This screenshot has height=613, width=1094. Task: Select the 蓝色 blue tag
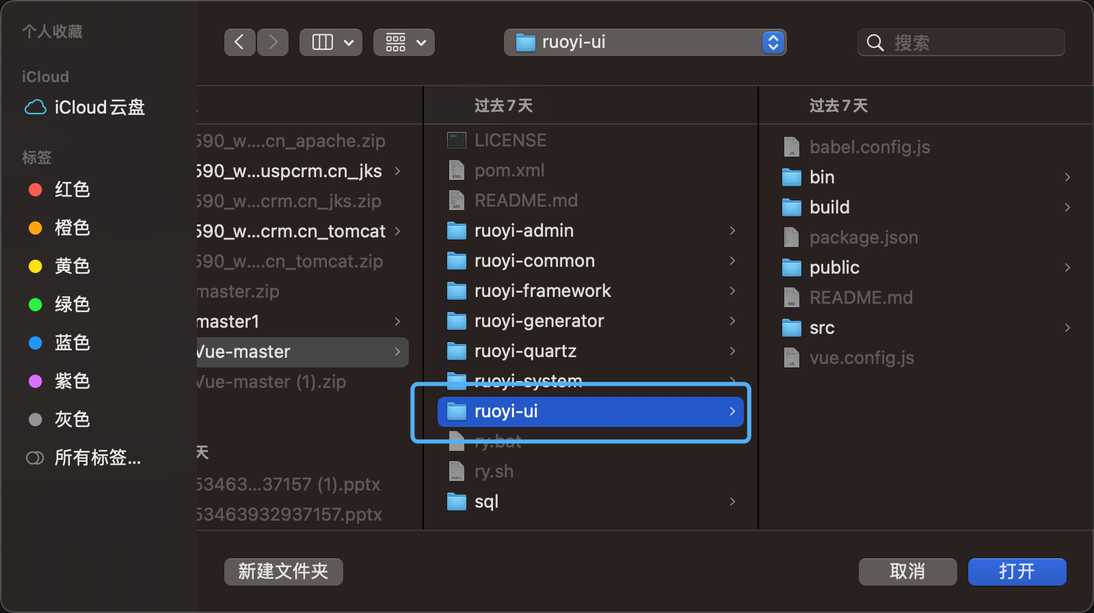(72, 343)
